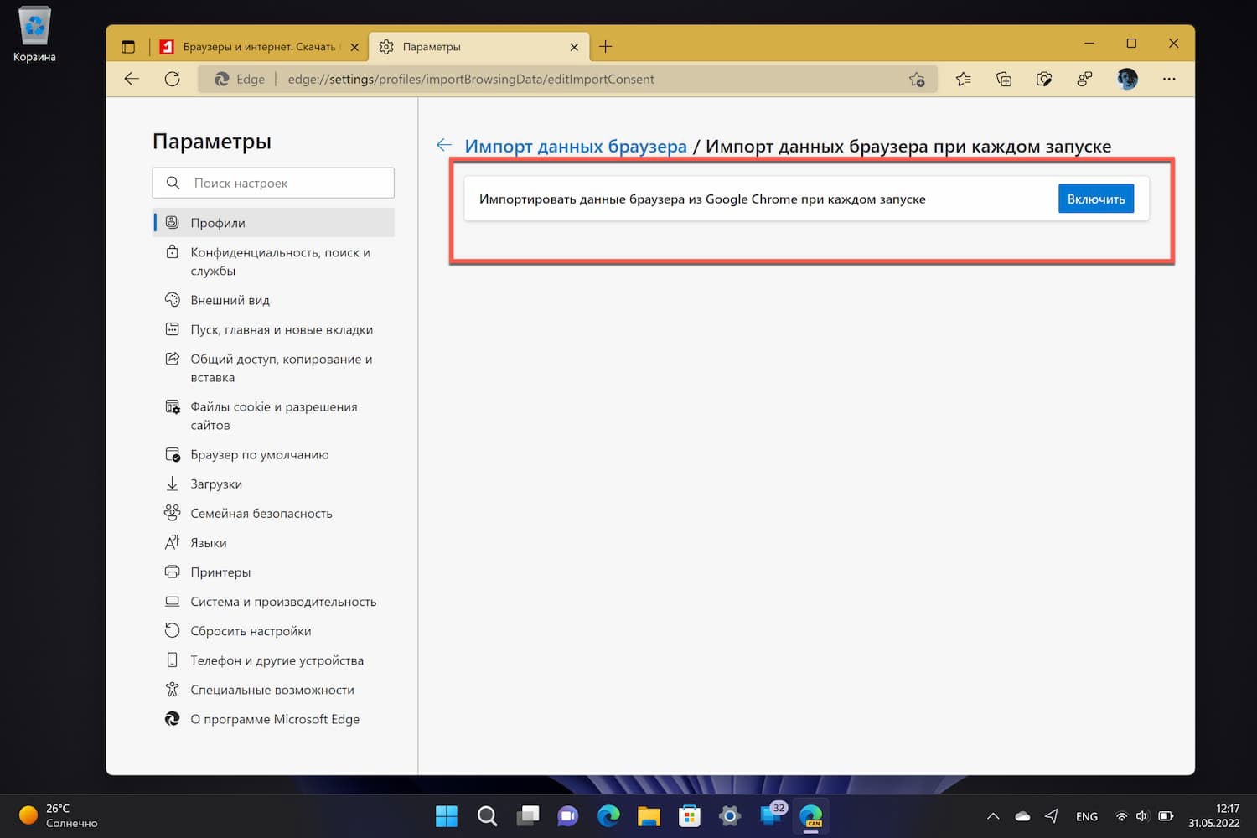Add this page to favorites

pyautogui.click(x=917, y=80)
